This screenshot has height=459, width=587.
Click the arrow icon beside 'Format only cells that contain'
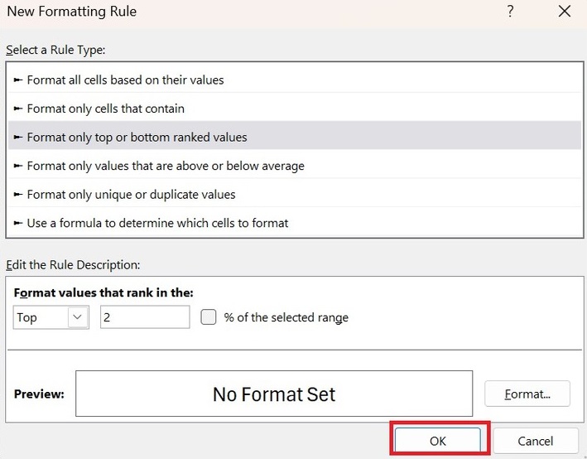pos(19,109)
